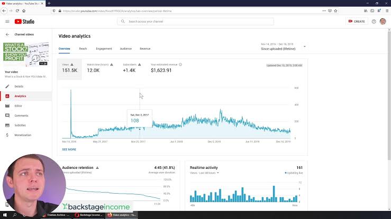The image size is (391, 219).
Task: Click the SEE MORE link under chart
Action: click(x=69, y=149)
